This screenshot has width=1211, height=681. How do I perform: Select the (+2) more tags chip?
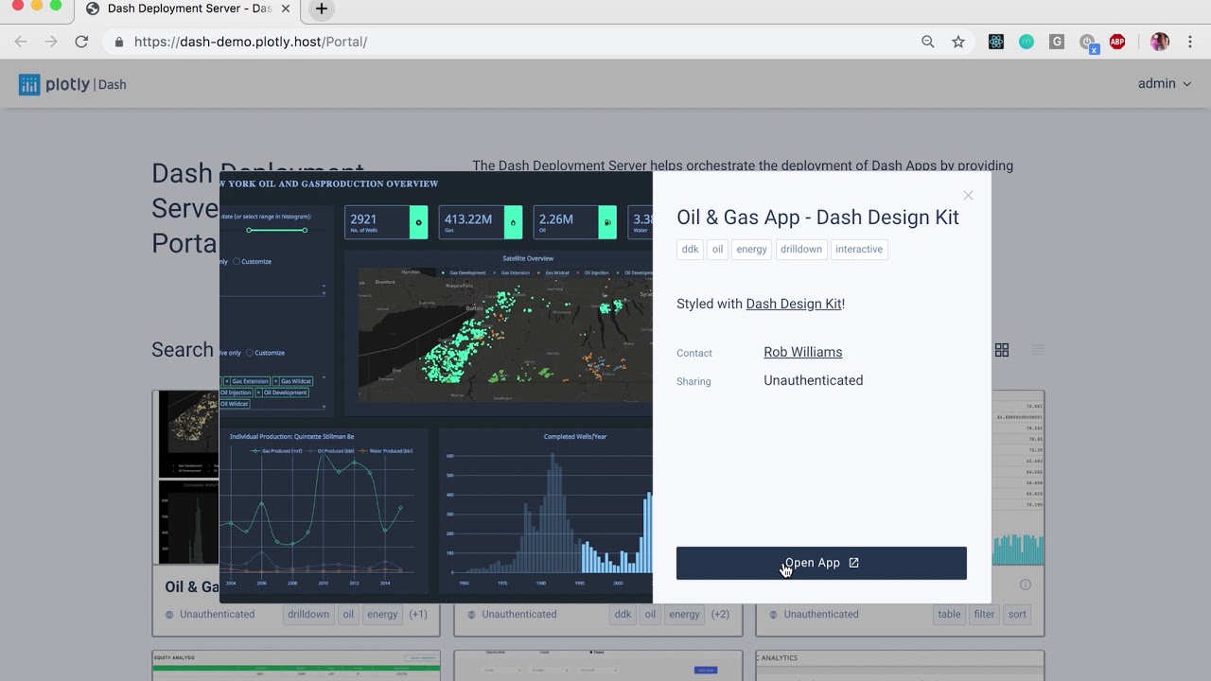tap(720, 614)
